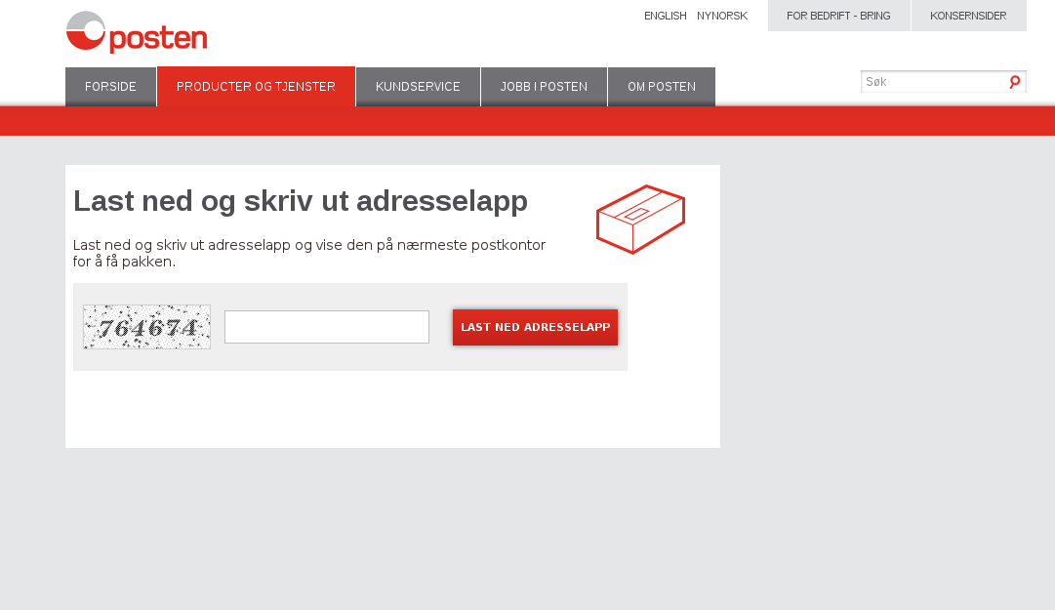Focus the captcha code input field
This screenshot has height=610, width=1055.
coord(326,327)
